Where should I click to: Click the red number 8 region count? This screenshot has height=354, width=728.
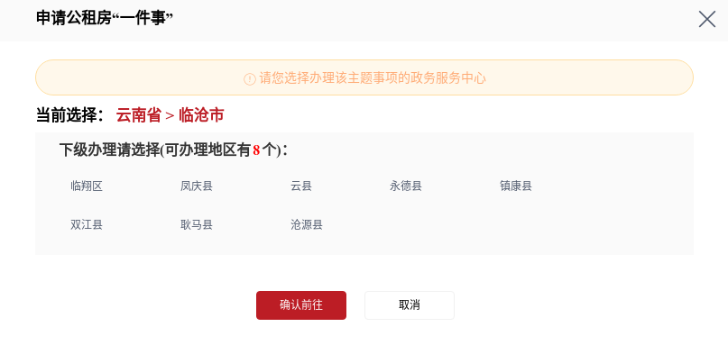click(256, 150)
